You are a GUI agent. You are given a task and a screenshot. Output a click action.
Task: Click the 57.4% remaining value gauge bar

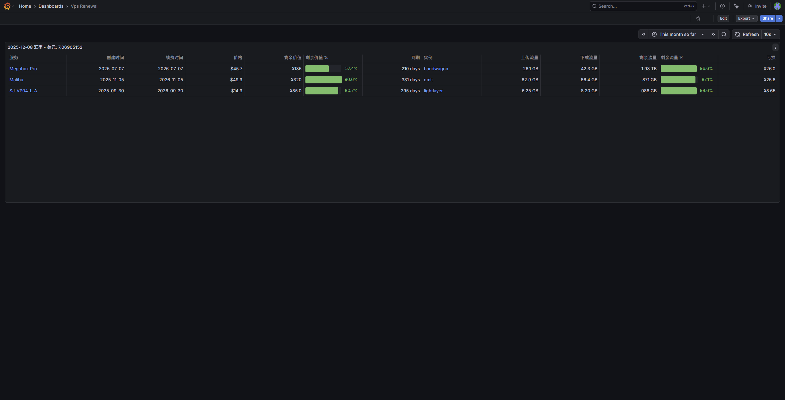point(323,69)
